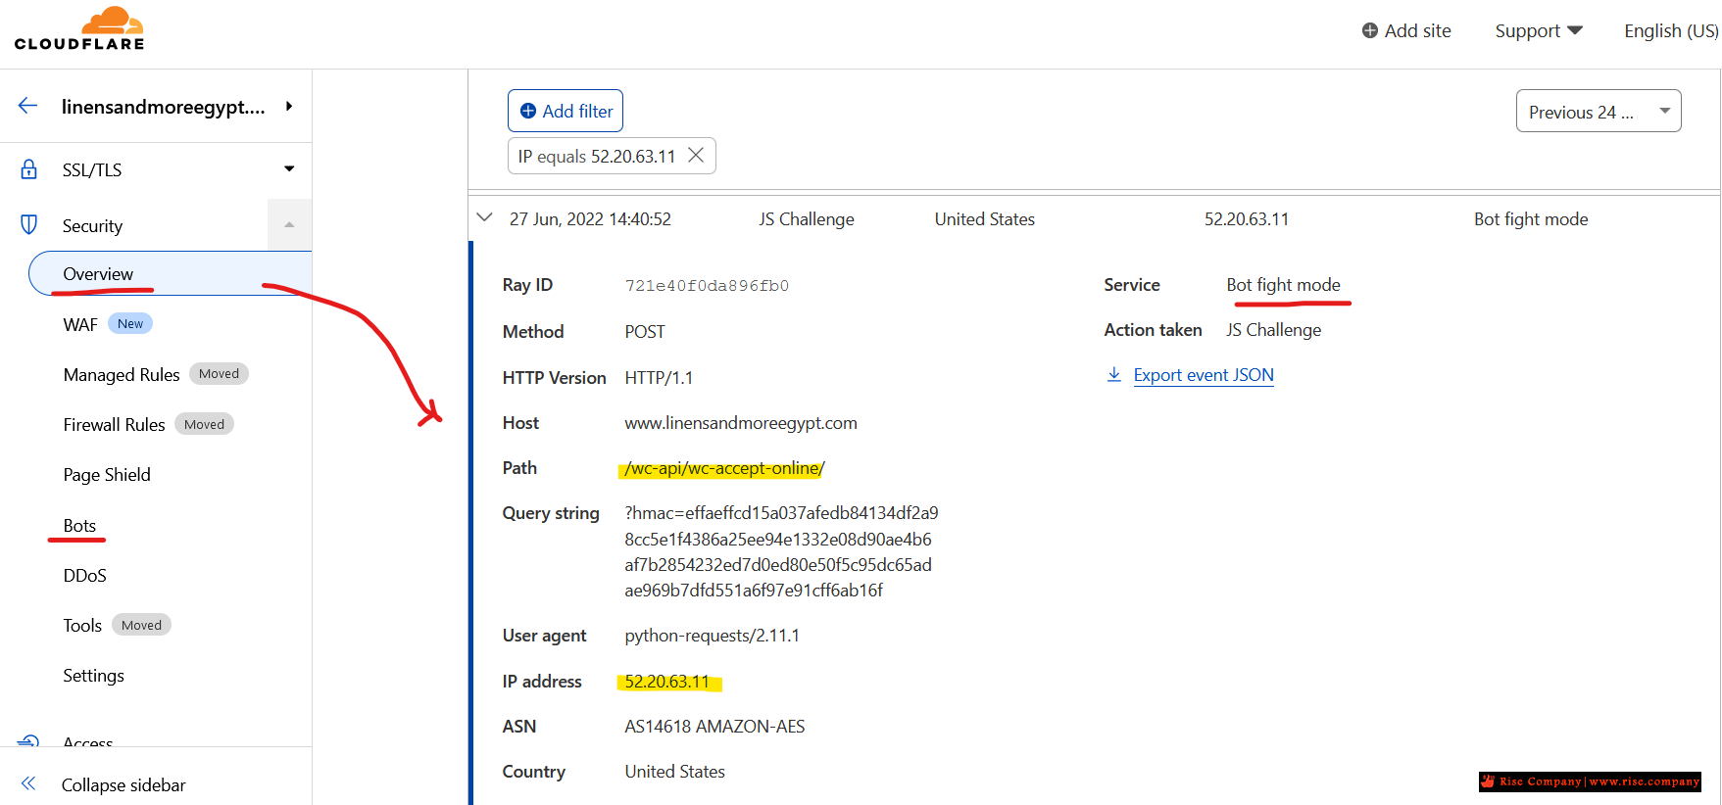
Task: Click the highlighted path /wc-api/wc-accept-online/
Action: click(724, 468)
